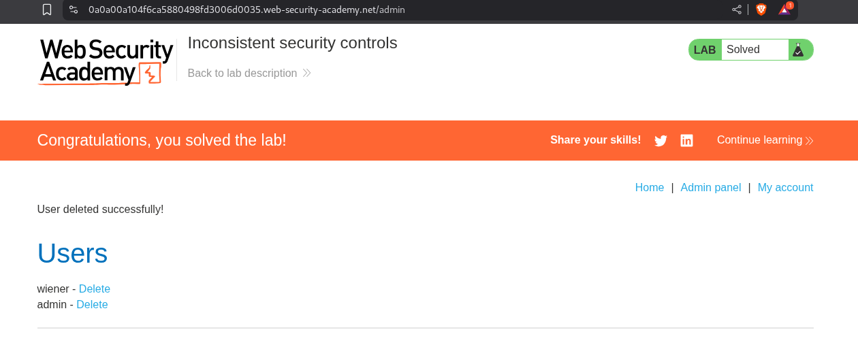Open the Admin panel navigation link
The width and height of the screenshot is (858, 345).
coord(710,188)
